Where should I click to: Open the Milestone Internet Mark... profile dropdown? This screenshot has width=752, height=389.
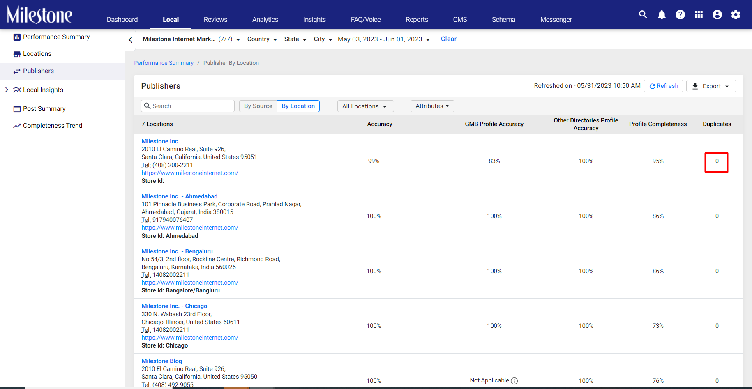pos(191,39)
